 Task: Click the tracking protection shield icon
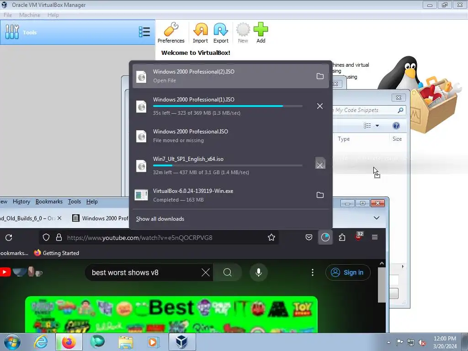point(46,238)
